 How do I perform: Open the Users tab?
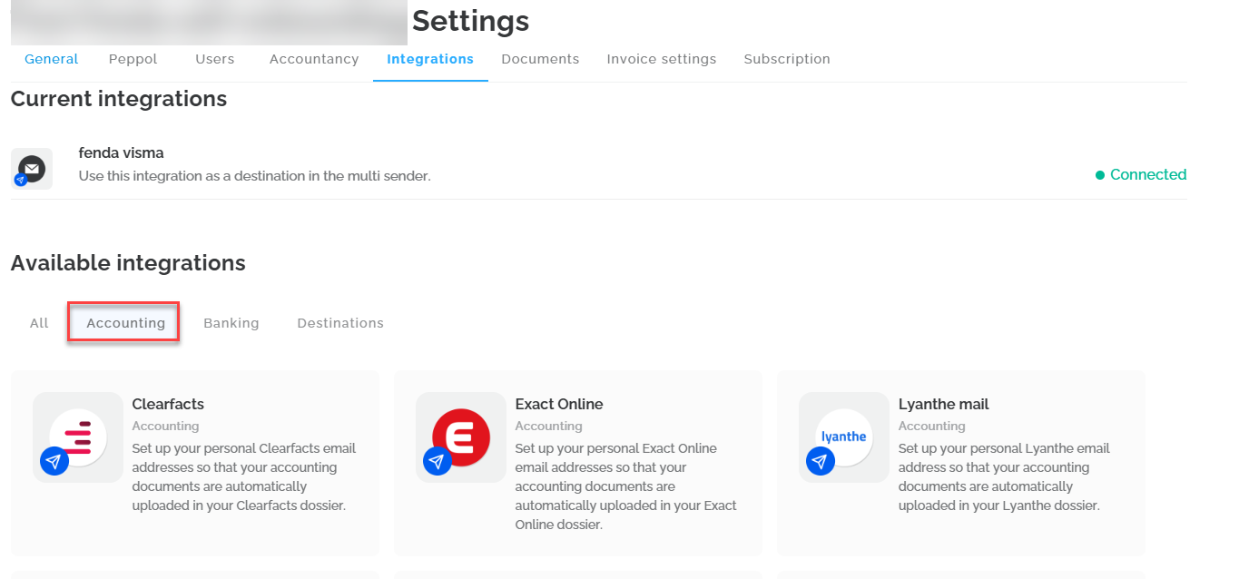[x=214, y=59]
